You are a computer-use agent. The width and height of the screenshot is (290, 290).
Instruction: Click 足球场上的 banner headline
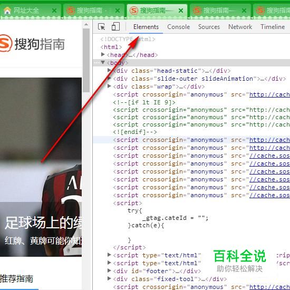click(x=43, y=223)
